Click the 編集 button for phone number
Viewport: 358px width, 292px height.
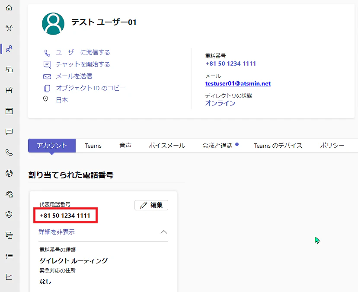coord(151,205)
